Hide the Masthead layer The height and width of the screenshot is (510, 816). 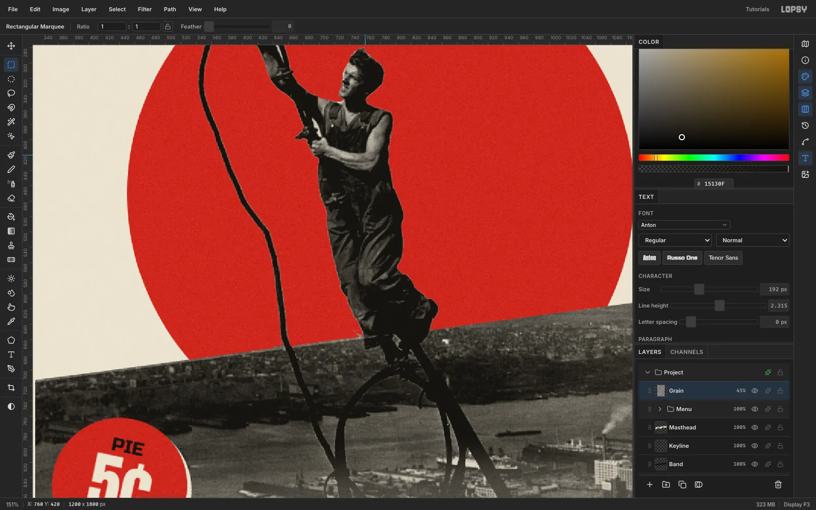[755, 427]
